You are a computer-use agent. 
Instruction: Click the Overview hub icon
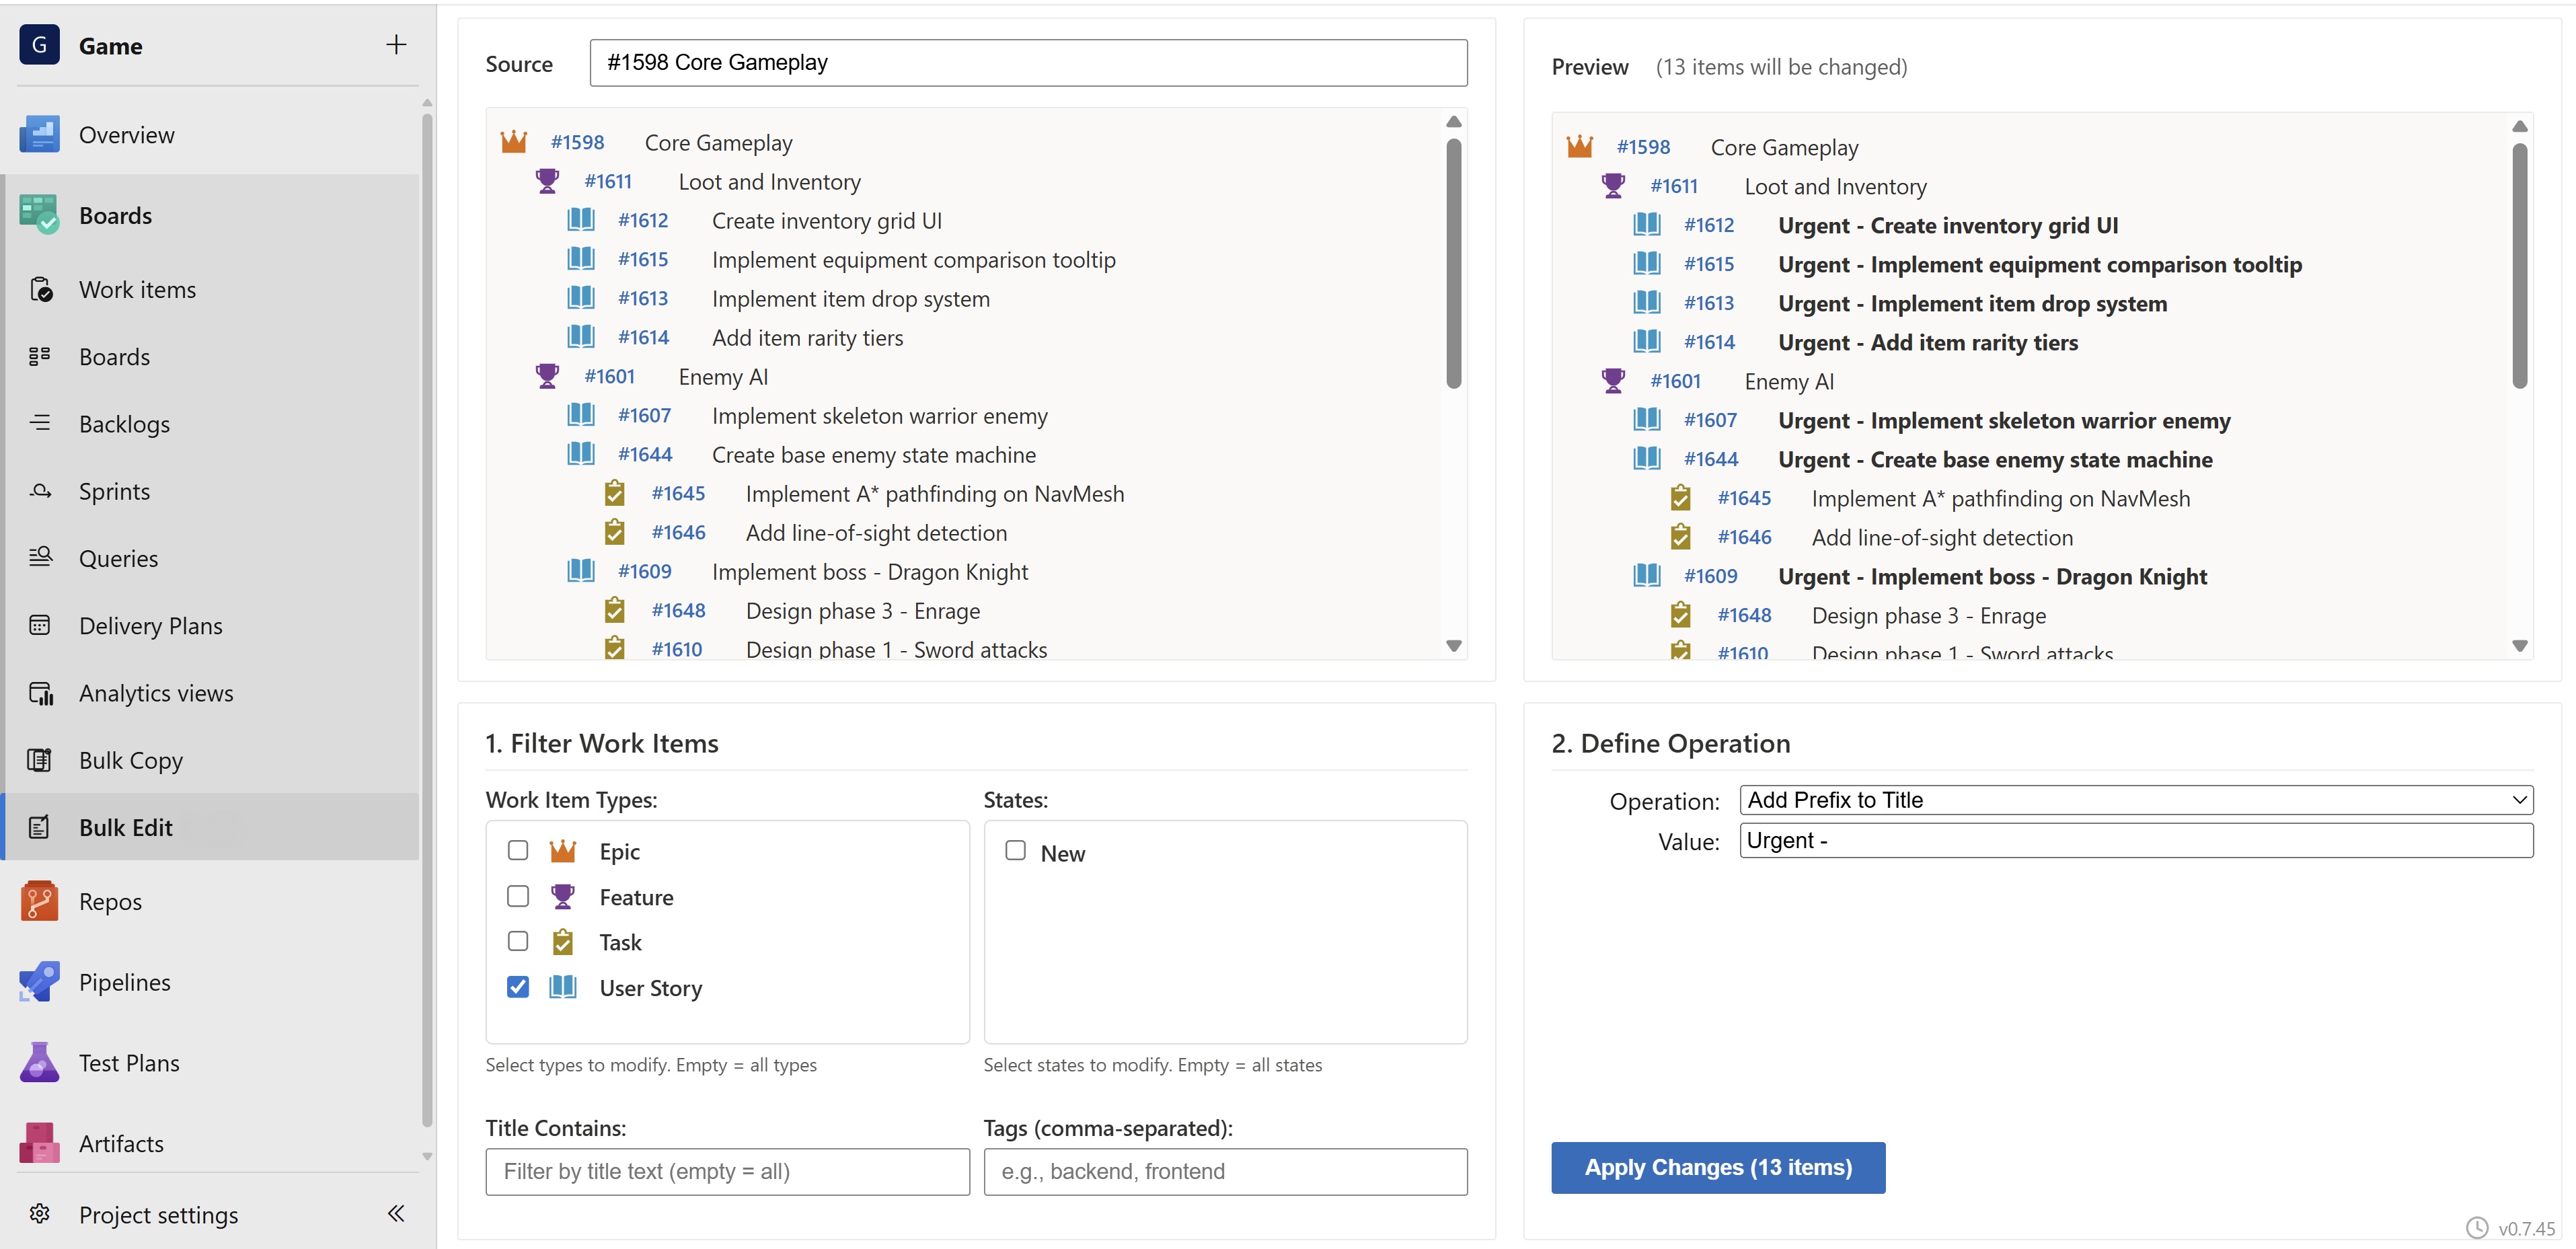tap(39, 135)
